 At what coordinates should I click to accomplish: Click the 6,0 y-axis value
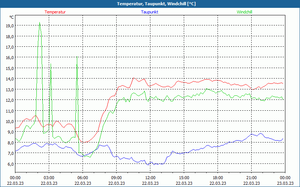[x=11, y=164]
